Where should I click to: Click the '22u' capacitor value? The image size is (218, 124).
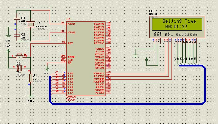click(x=18, y=72)
